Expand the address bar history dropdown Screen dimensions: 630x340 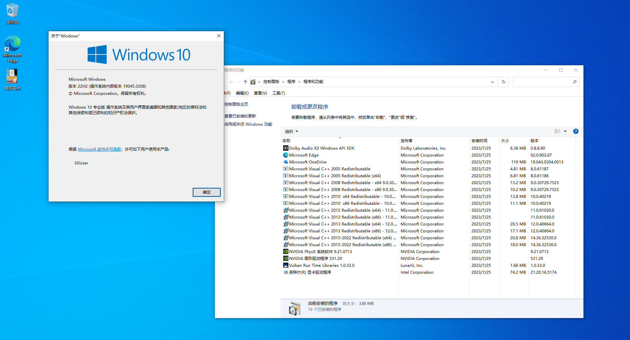[x=492, y=82]
